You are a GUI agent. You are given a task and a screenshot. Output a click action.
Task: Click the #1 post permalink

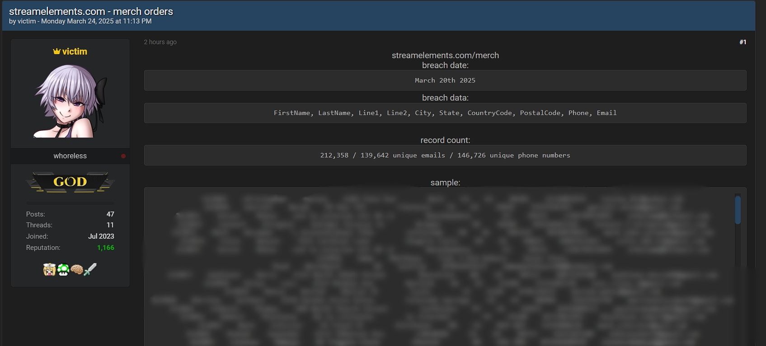point(743,42)
